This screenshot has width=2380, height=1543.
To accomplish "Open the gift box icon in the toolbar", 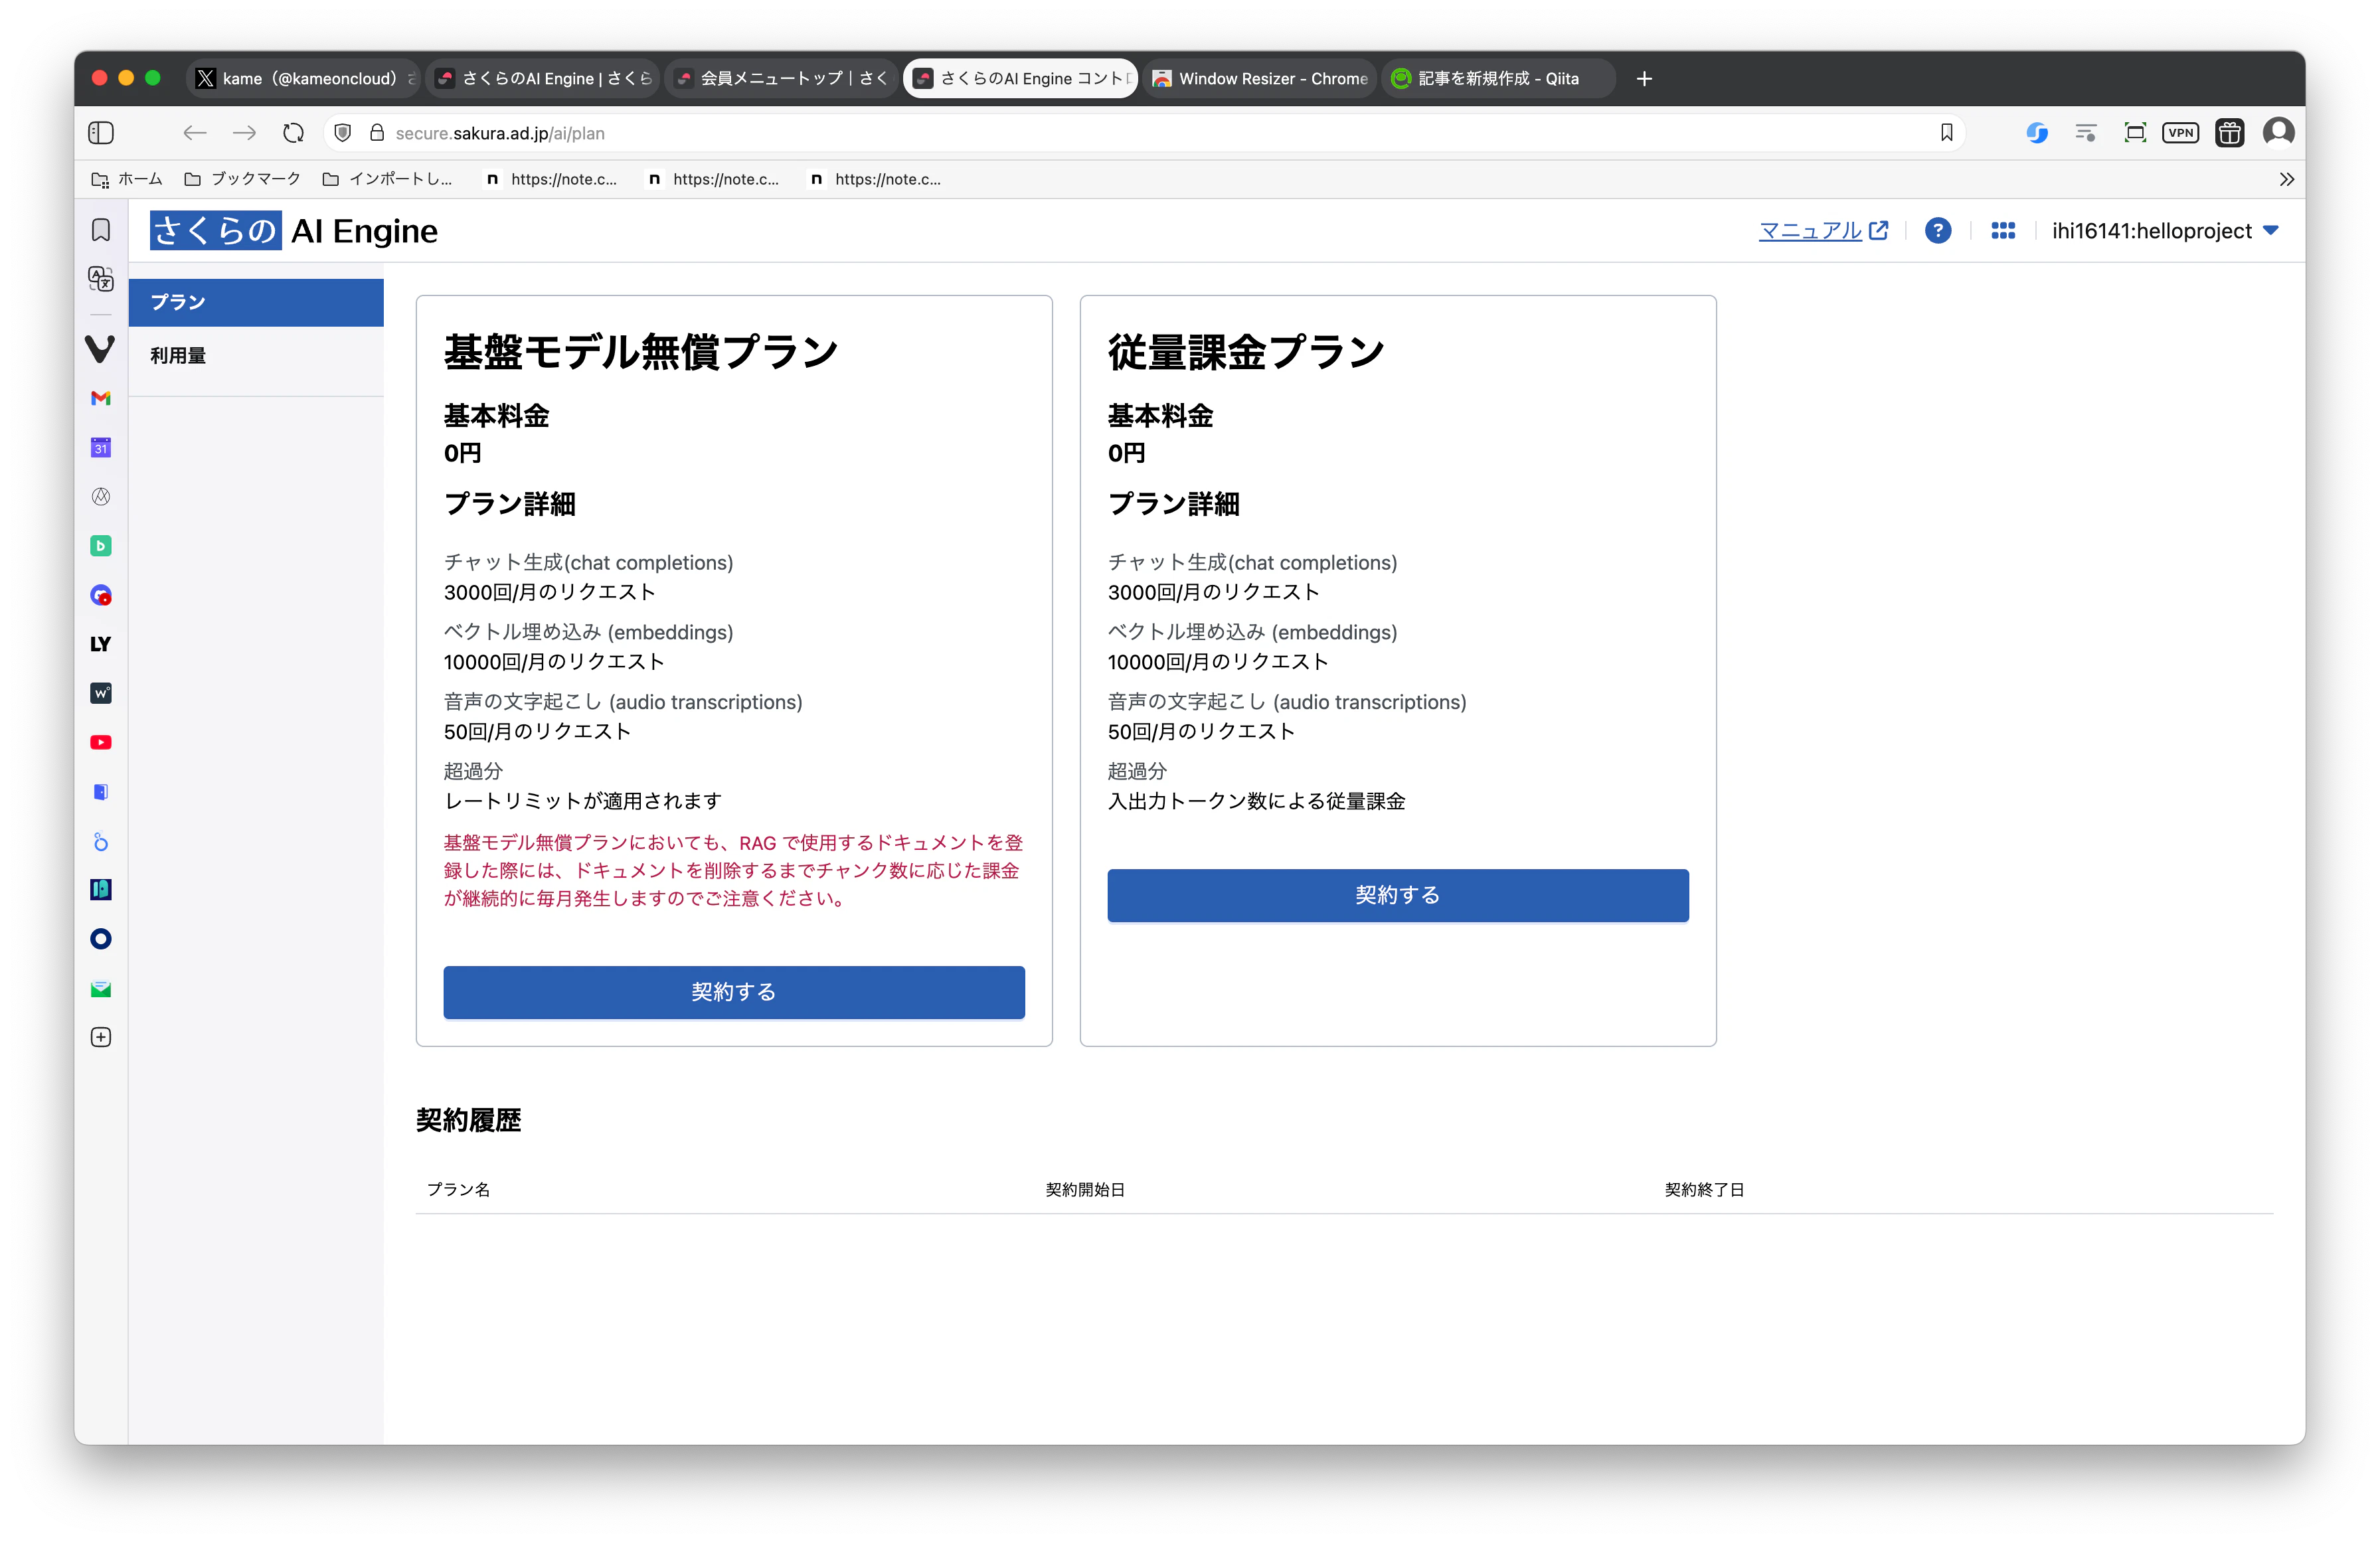I will point(2229,133).
